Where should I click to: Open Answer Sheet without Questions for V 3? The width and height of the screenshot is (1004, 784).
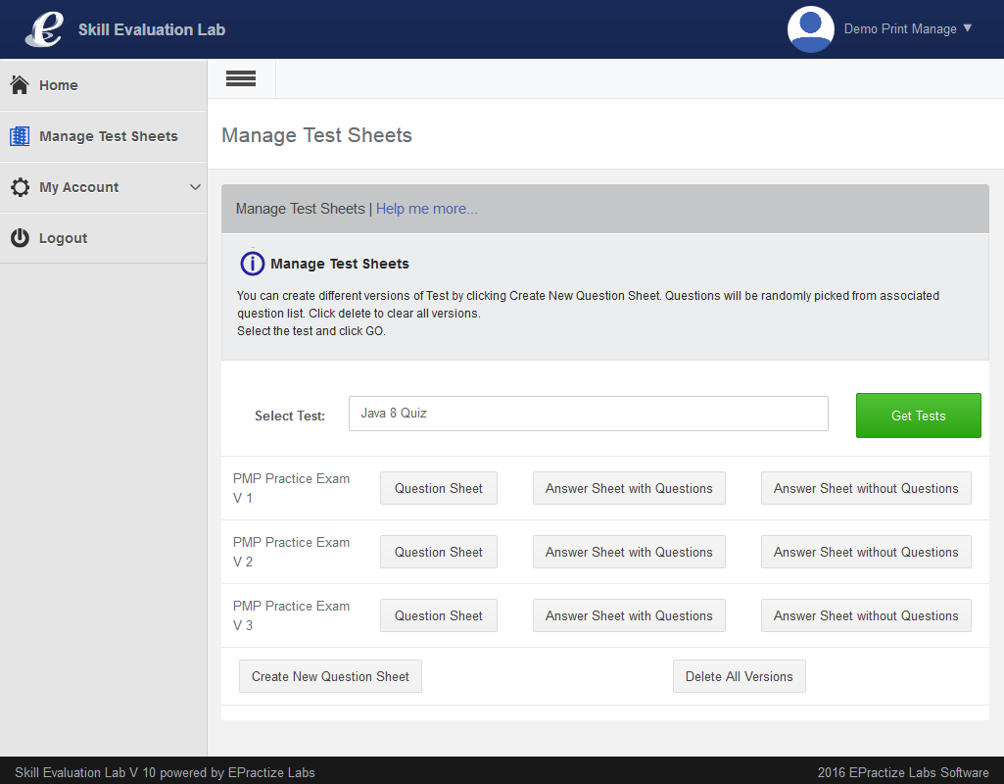pos(866,615)
